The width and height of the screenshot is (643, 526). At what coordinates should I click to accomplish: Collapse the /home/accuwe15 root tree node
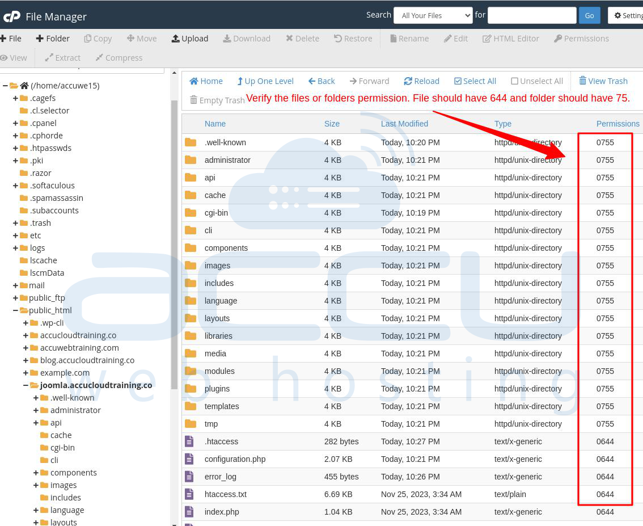(5, 86)
